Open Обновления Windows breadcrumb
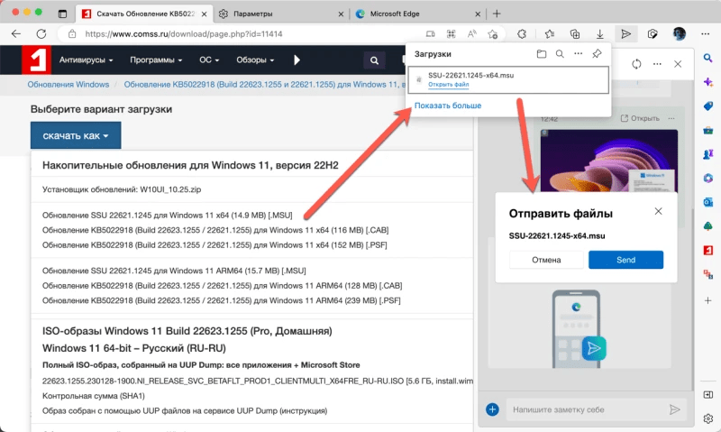 click(x=68, y=85)
